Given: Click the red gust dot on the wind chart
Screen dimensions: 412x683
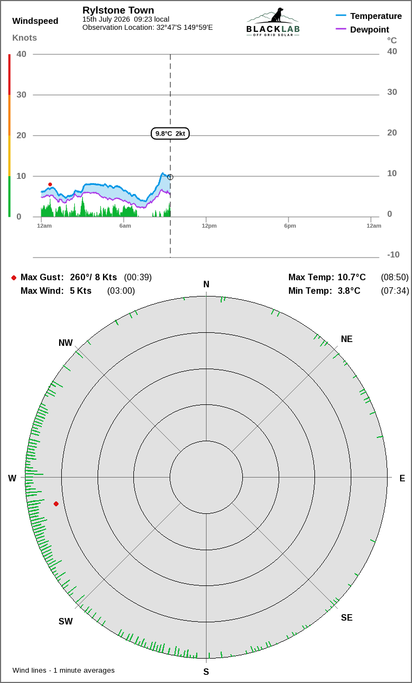Looking at the screenshot, I should click(50, 184).
